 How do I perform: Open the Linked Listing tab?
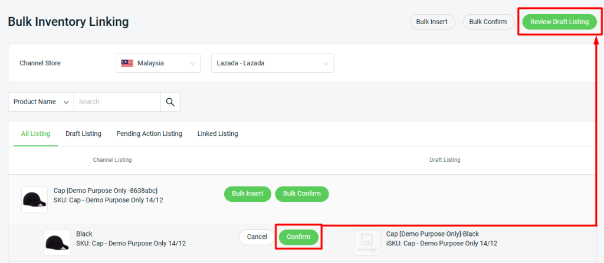click(218, 134)
